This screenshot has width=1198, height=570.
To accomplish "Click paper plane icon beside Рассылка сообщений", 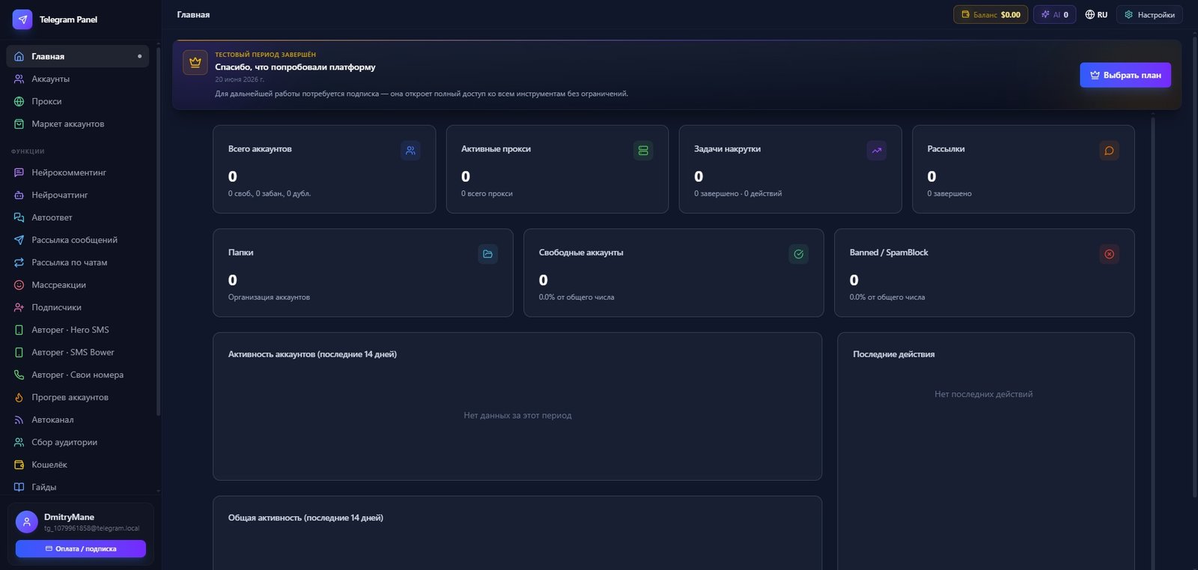I will 19,240.
